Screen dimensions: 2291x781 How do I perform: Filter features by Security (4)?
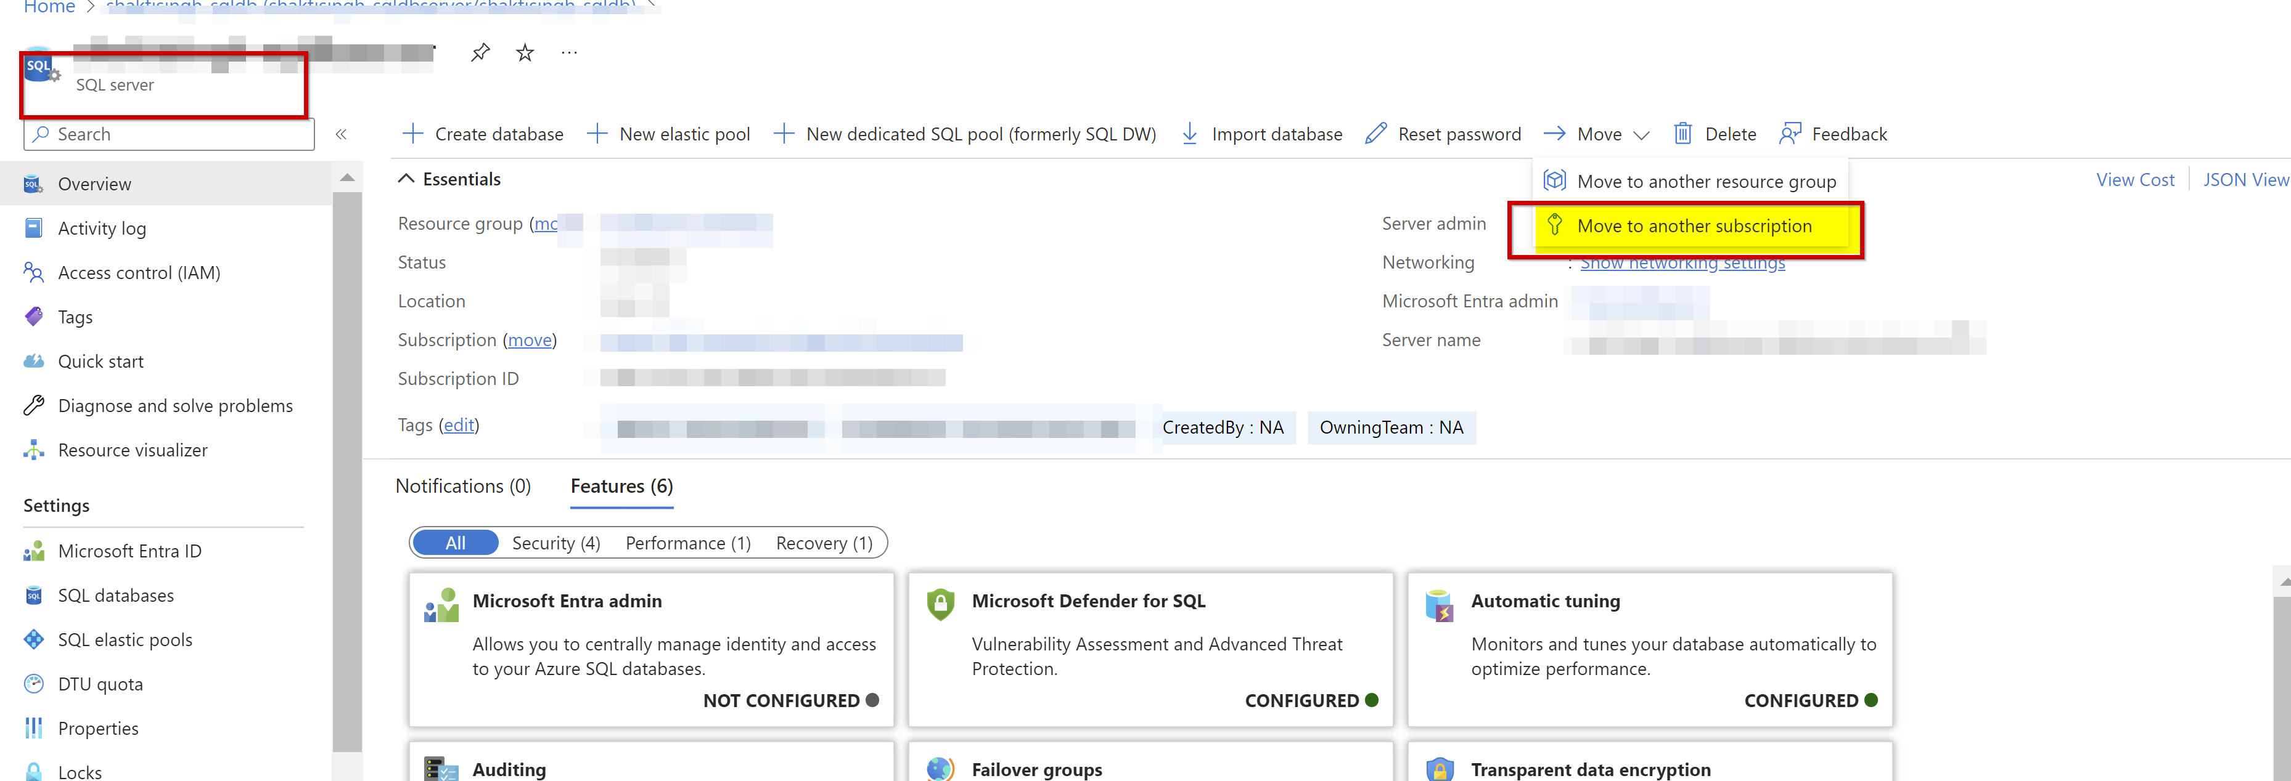556,543
